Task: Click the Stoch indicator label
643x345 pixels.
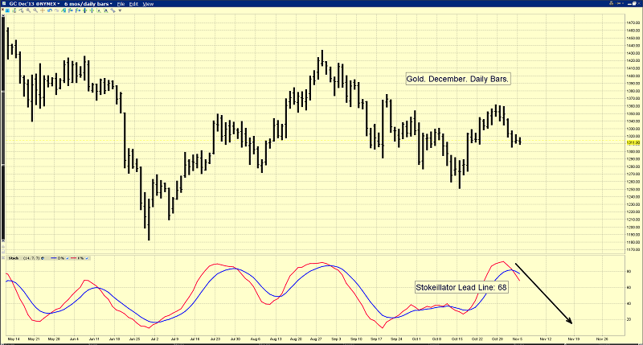Action: [14, 258]
